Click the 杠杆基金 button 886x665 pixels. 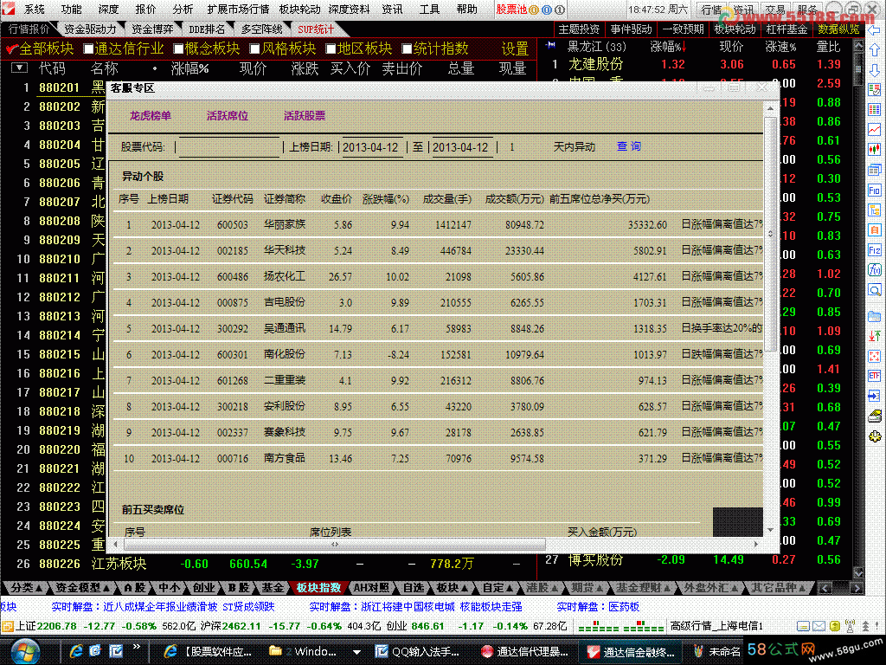point(786,29)
